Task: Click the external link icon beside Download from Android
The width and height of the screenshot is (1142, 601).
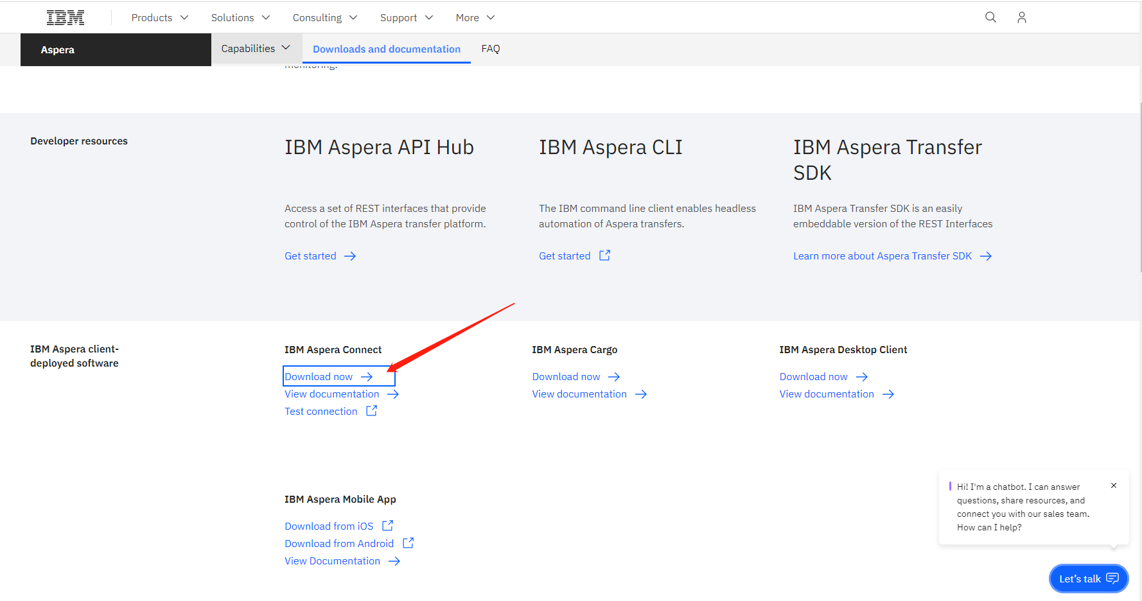Action: [x=408, y=543]
